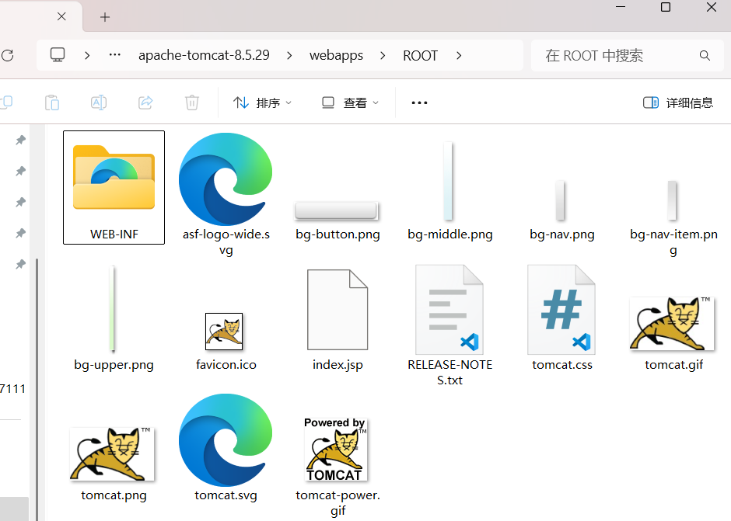Viewport: 731px width, 521px height.
Task: Select the RELEASE-NOTES.txt file icon
Action: 449,310
